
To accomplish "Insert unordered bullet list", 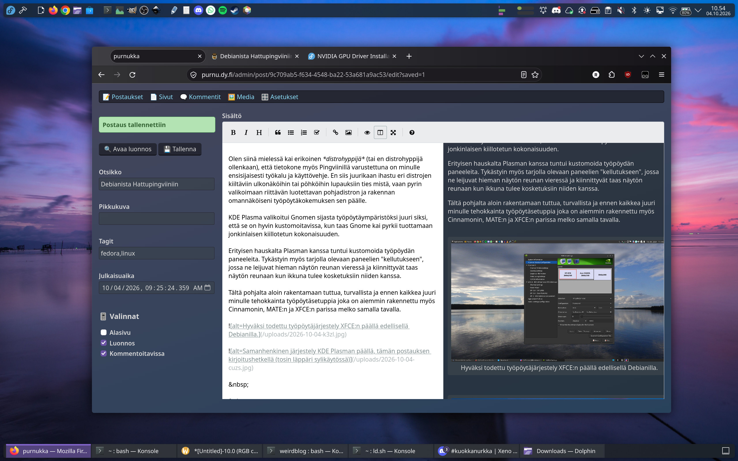I will coord(291,132).
